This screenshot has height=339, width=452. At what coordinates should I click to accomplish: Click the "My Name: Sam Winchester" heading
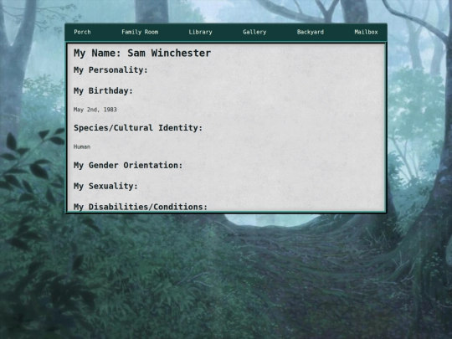click(142, 53)
